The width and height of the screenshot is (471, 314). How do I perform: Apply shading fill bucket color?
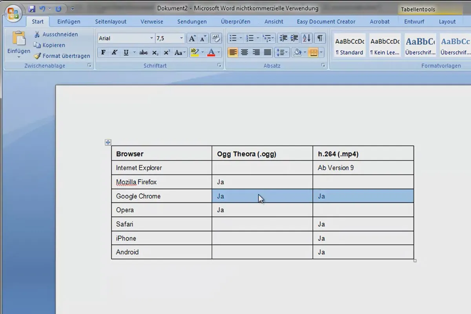coord(297,52)
